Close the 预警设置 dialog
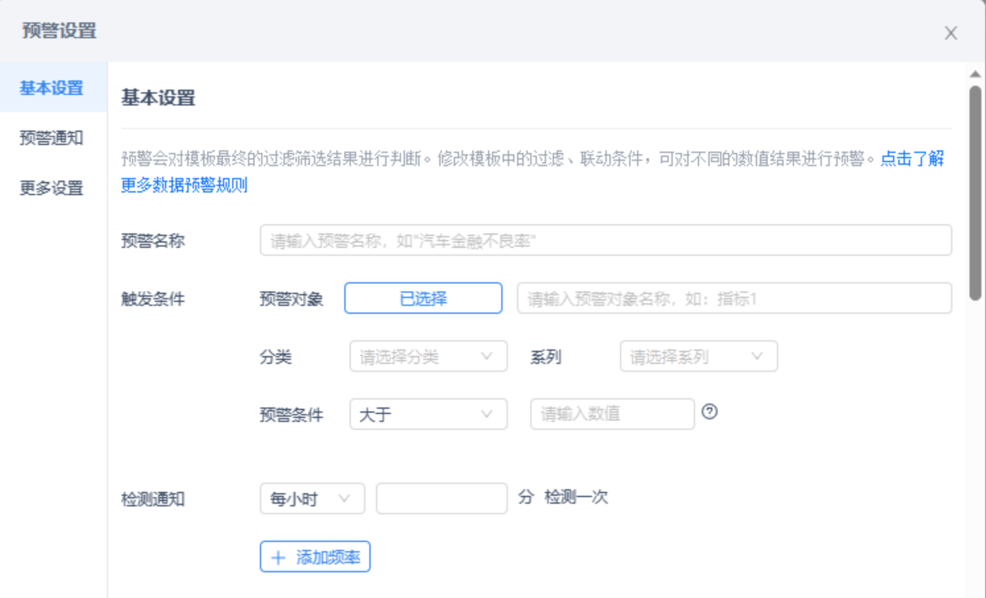This screenshot has height=598, width=986. (950, 33)
